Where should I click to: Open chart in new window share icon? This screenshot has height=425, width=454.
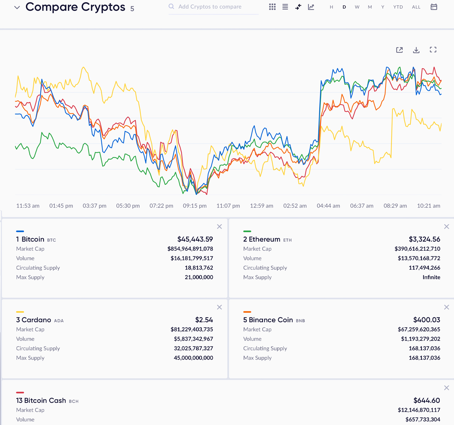coord(399,50)
